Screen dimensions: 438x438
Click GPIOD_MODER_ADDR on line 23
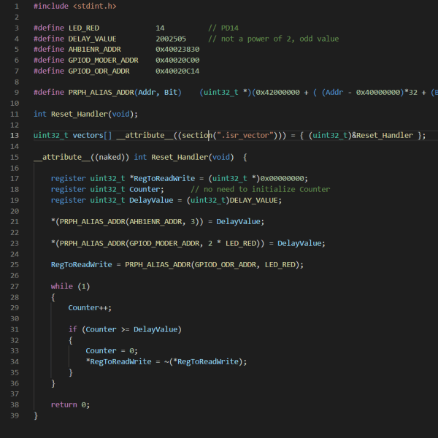[164, 244]
